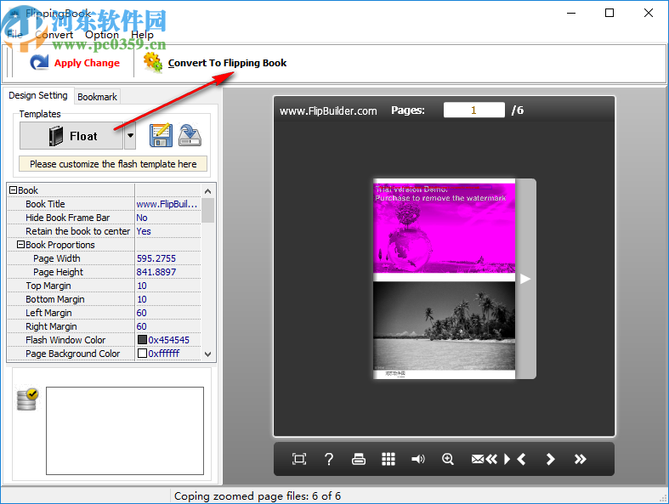Screen dimensions: 669x504
Task: Click the next page arrow beside the book
Action: [525, 279]
